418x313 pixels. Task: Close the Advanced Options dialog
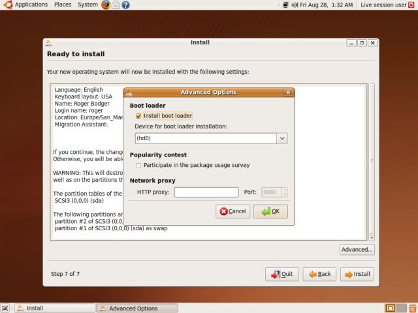pyautogui.click(x=288, y=93)
